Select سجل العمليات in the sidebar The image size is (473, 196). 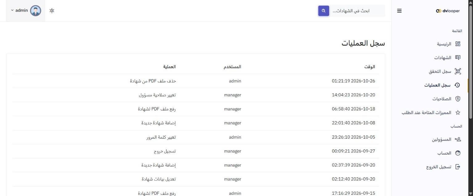[438, 85]
